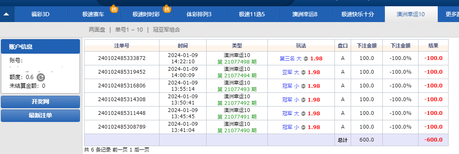Select the 澳洲幸运8 tab
The height and width of the screenshot is (154, 459).
point(305,14)
